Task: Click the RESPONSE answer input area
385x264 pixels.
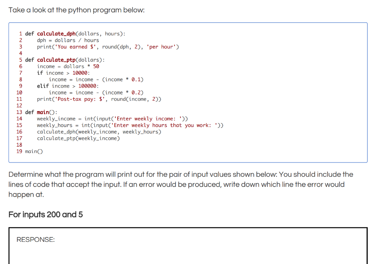Action: [x=188, y=252]
